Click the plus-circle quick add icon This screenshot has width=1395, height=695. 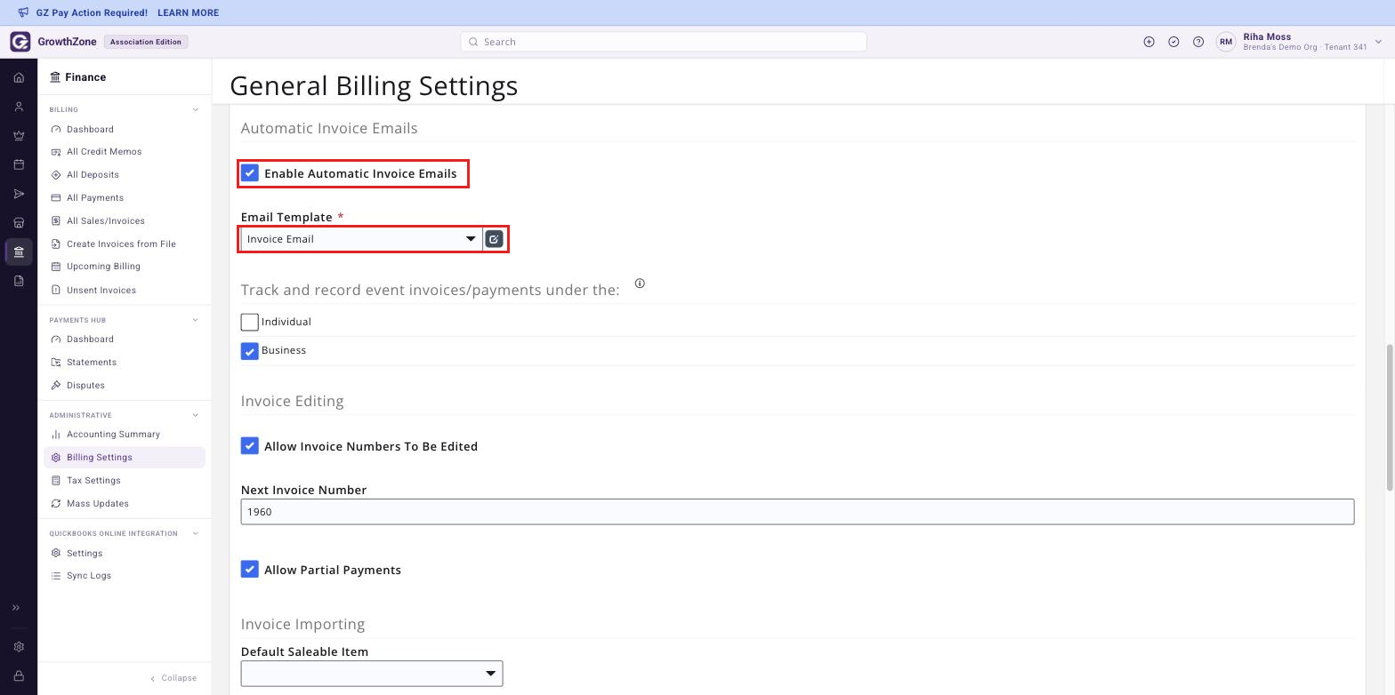tap(1149, 42)
